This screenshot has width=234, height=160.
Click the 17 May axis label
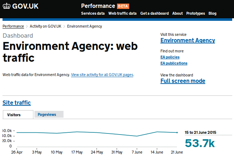click(77, 152)
